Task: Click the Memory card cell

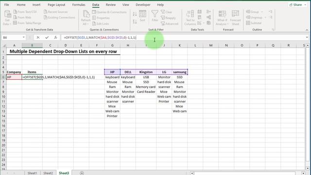Action: (146, 87)
